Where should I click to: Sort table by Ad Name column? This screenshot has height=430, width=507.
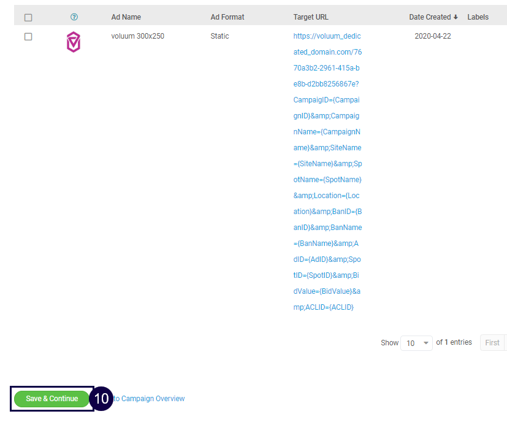click(126, 17)
